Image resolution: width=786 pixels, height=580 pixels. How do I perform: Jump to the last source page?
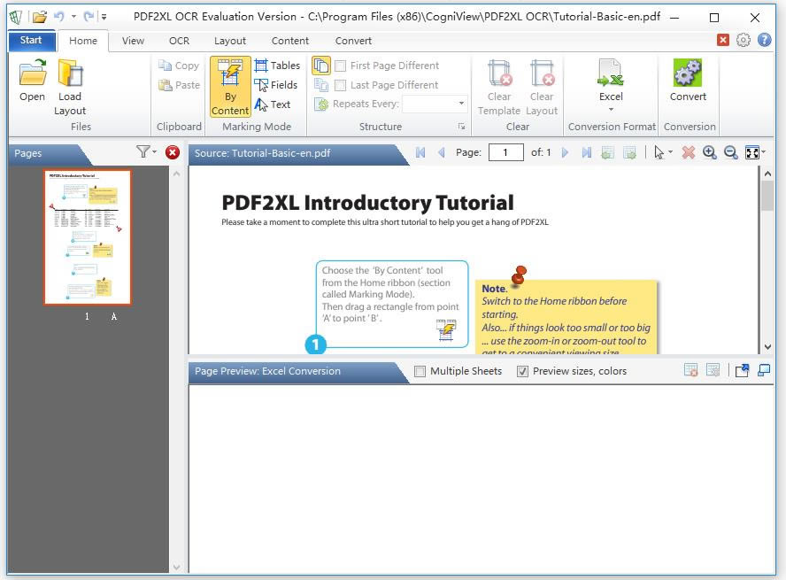click(x=586, y=152)
